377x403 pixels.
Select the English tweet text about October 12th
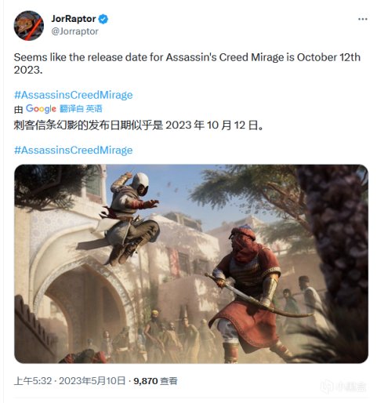tap(187, 64)
